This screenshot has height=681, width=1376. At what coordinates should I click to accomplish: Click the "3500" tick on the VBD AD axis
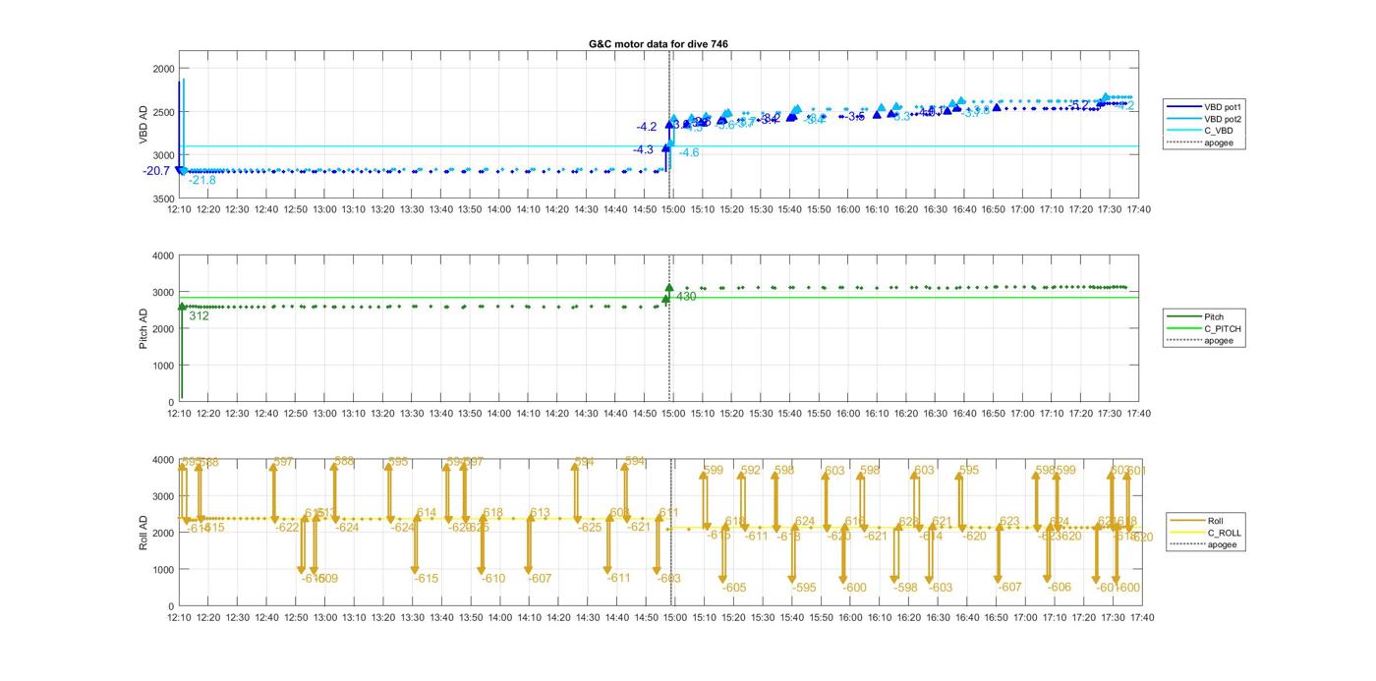click(x=163, y=199)
